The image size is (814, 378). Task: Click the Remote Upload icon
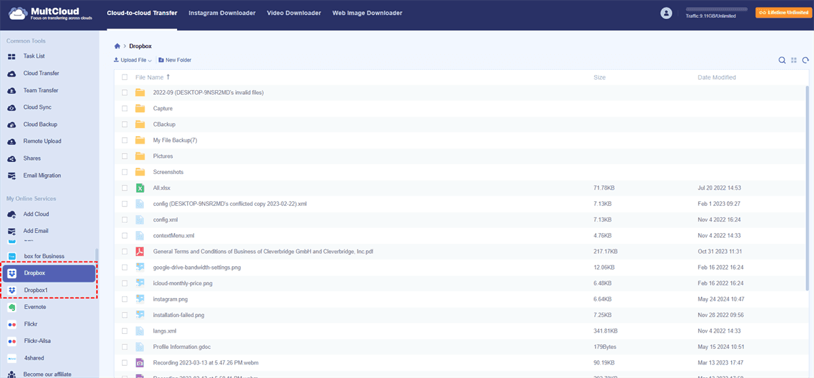[12, 141]
